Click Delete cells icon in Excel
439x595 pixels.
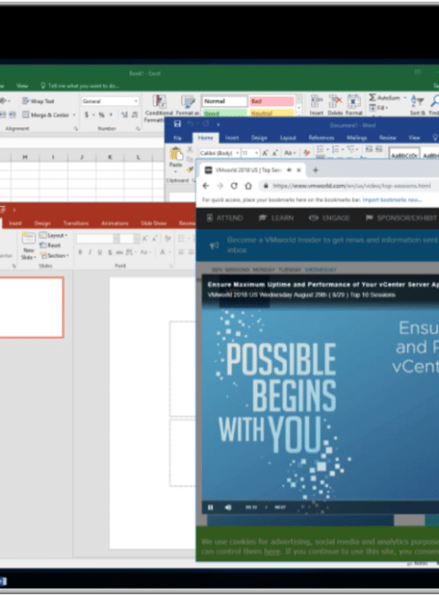335,105
